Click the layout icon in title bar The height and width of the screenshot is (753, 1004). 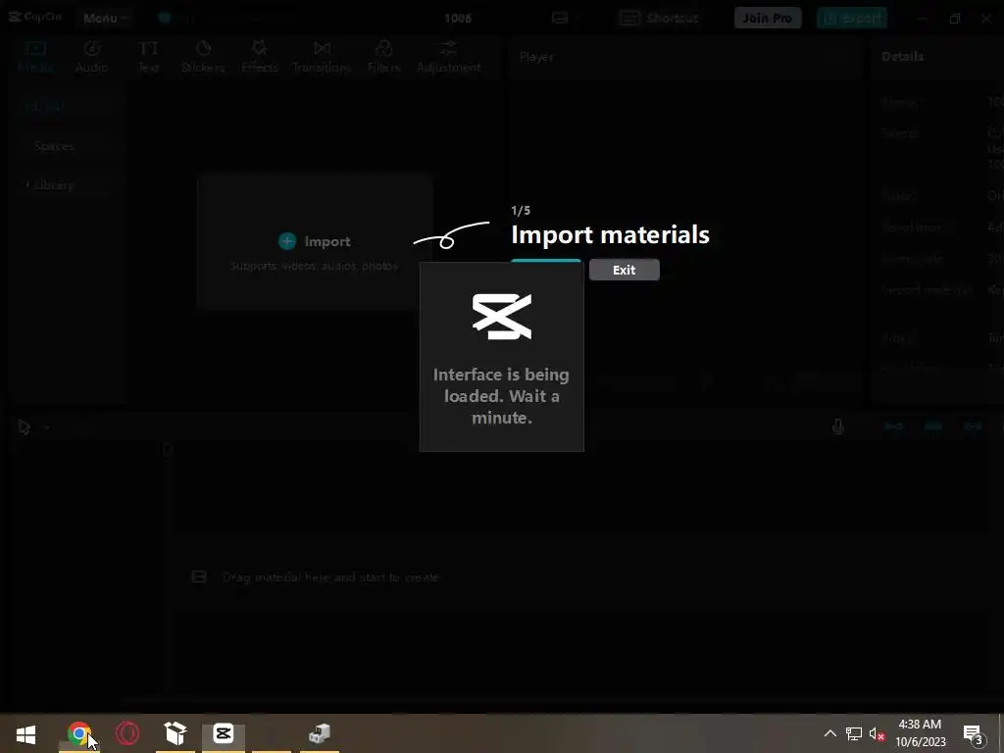tap(560, 18)
